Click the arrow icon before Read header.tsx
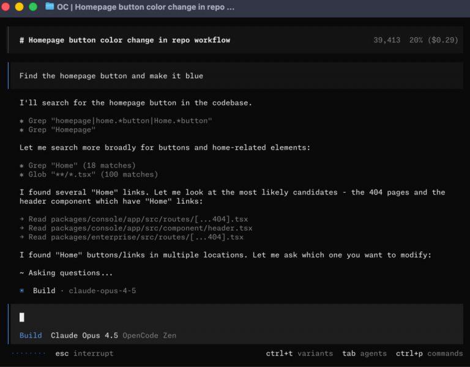The height and width of the screenshot is (367, 470). point(22,228)
